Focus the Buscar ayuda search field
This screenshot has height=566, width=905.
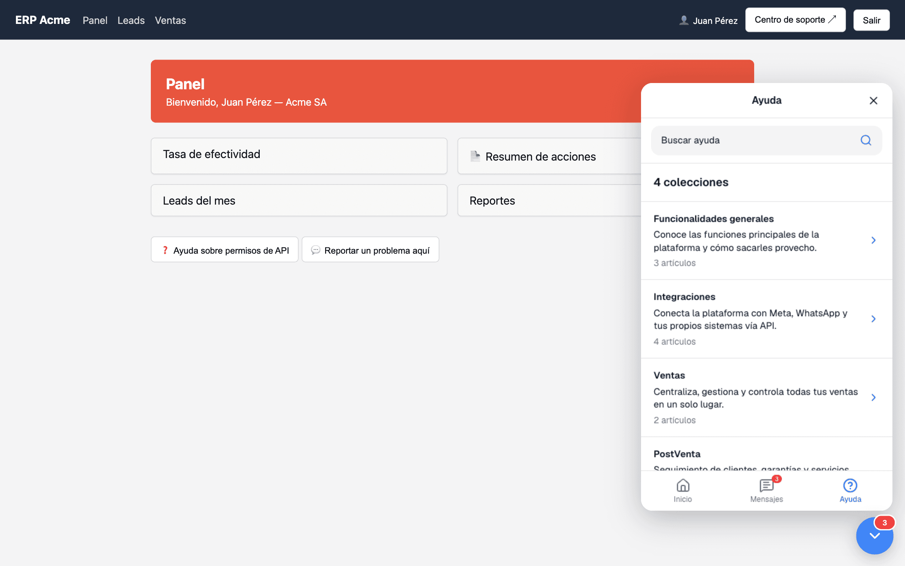(x=766, y=140)
